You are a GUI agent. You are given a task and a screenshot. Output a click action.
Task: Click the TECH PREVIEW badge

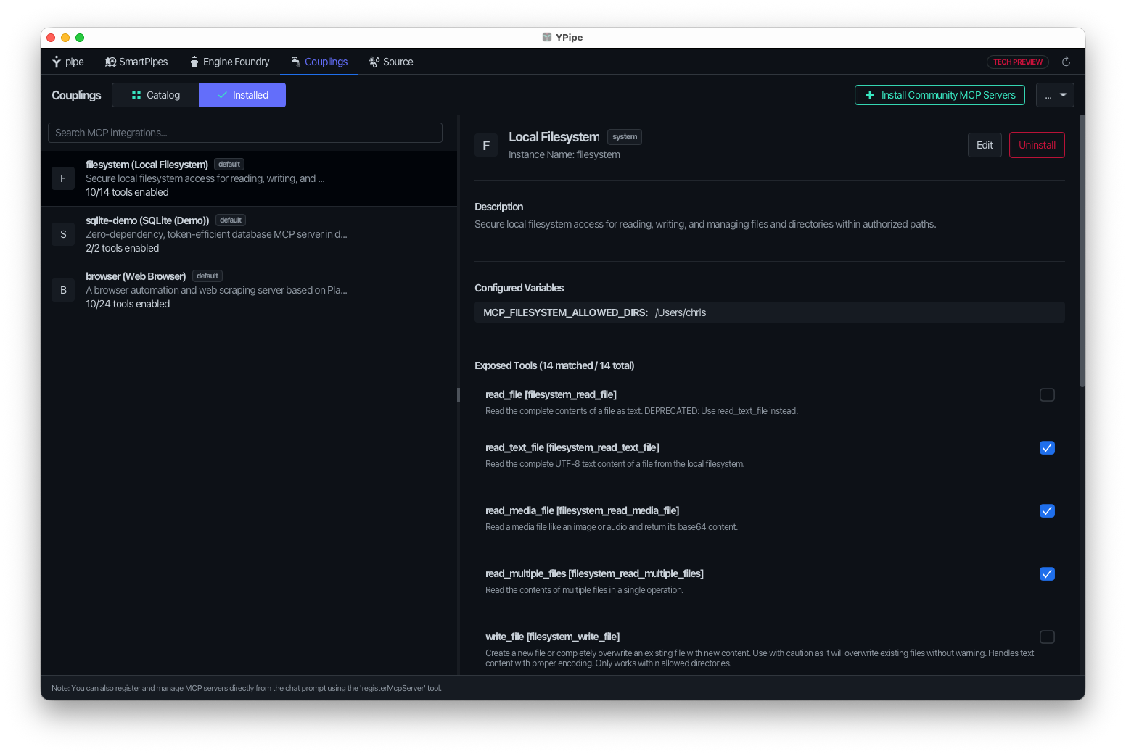click(x=1018, y=62)
